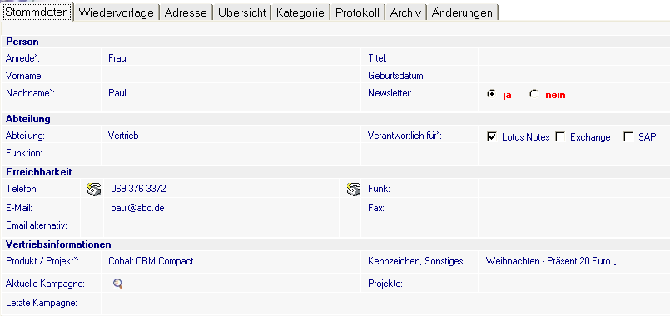Click the paul@abc.de email address
The width and height of the screenshot is (670, 316).
click(137, 208)
